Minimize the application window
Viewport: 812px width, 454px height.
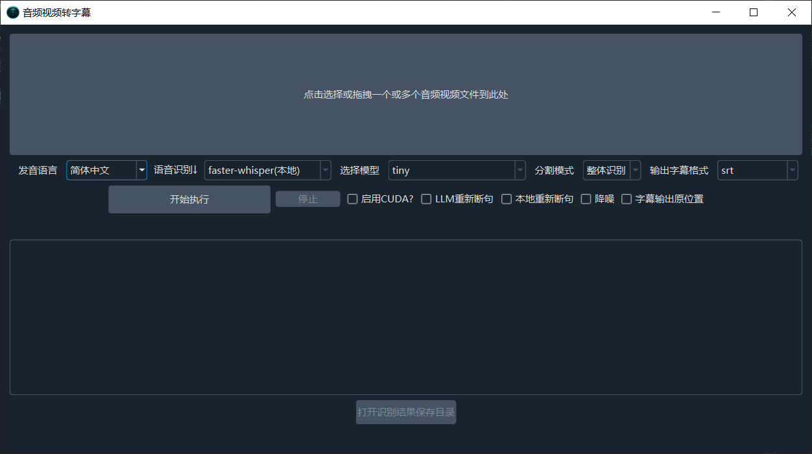tap(715, 12)
